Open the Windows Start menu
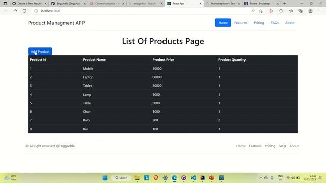326x183 pixels. coord(105,178)
